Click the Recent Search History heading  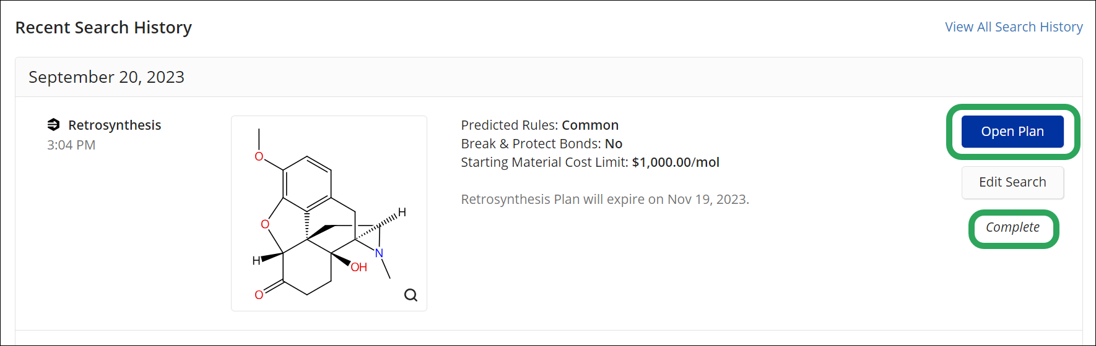point(103,28)
